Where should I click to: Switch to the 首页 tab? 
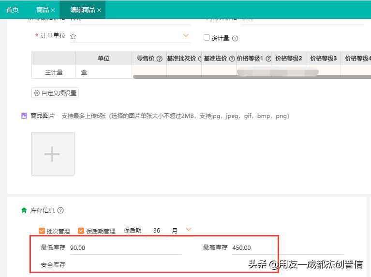[12, 10]
